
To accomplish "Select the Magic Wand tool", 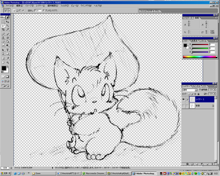I will point(8,26).
